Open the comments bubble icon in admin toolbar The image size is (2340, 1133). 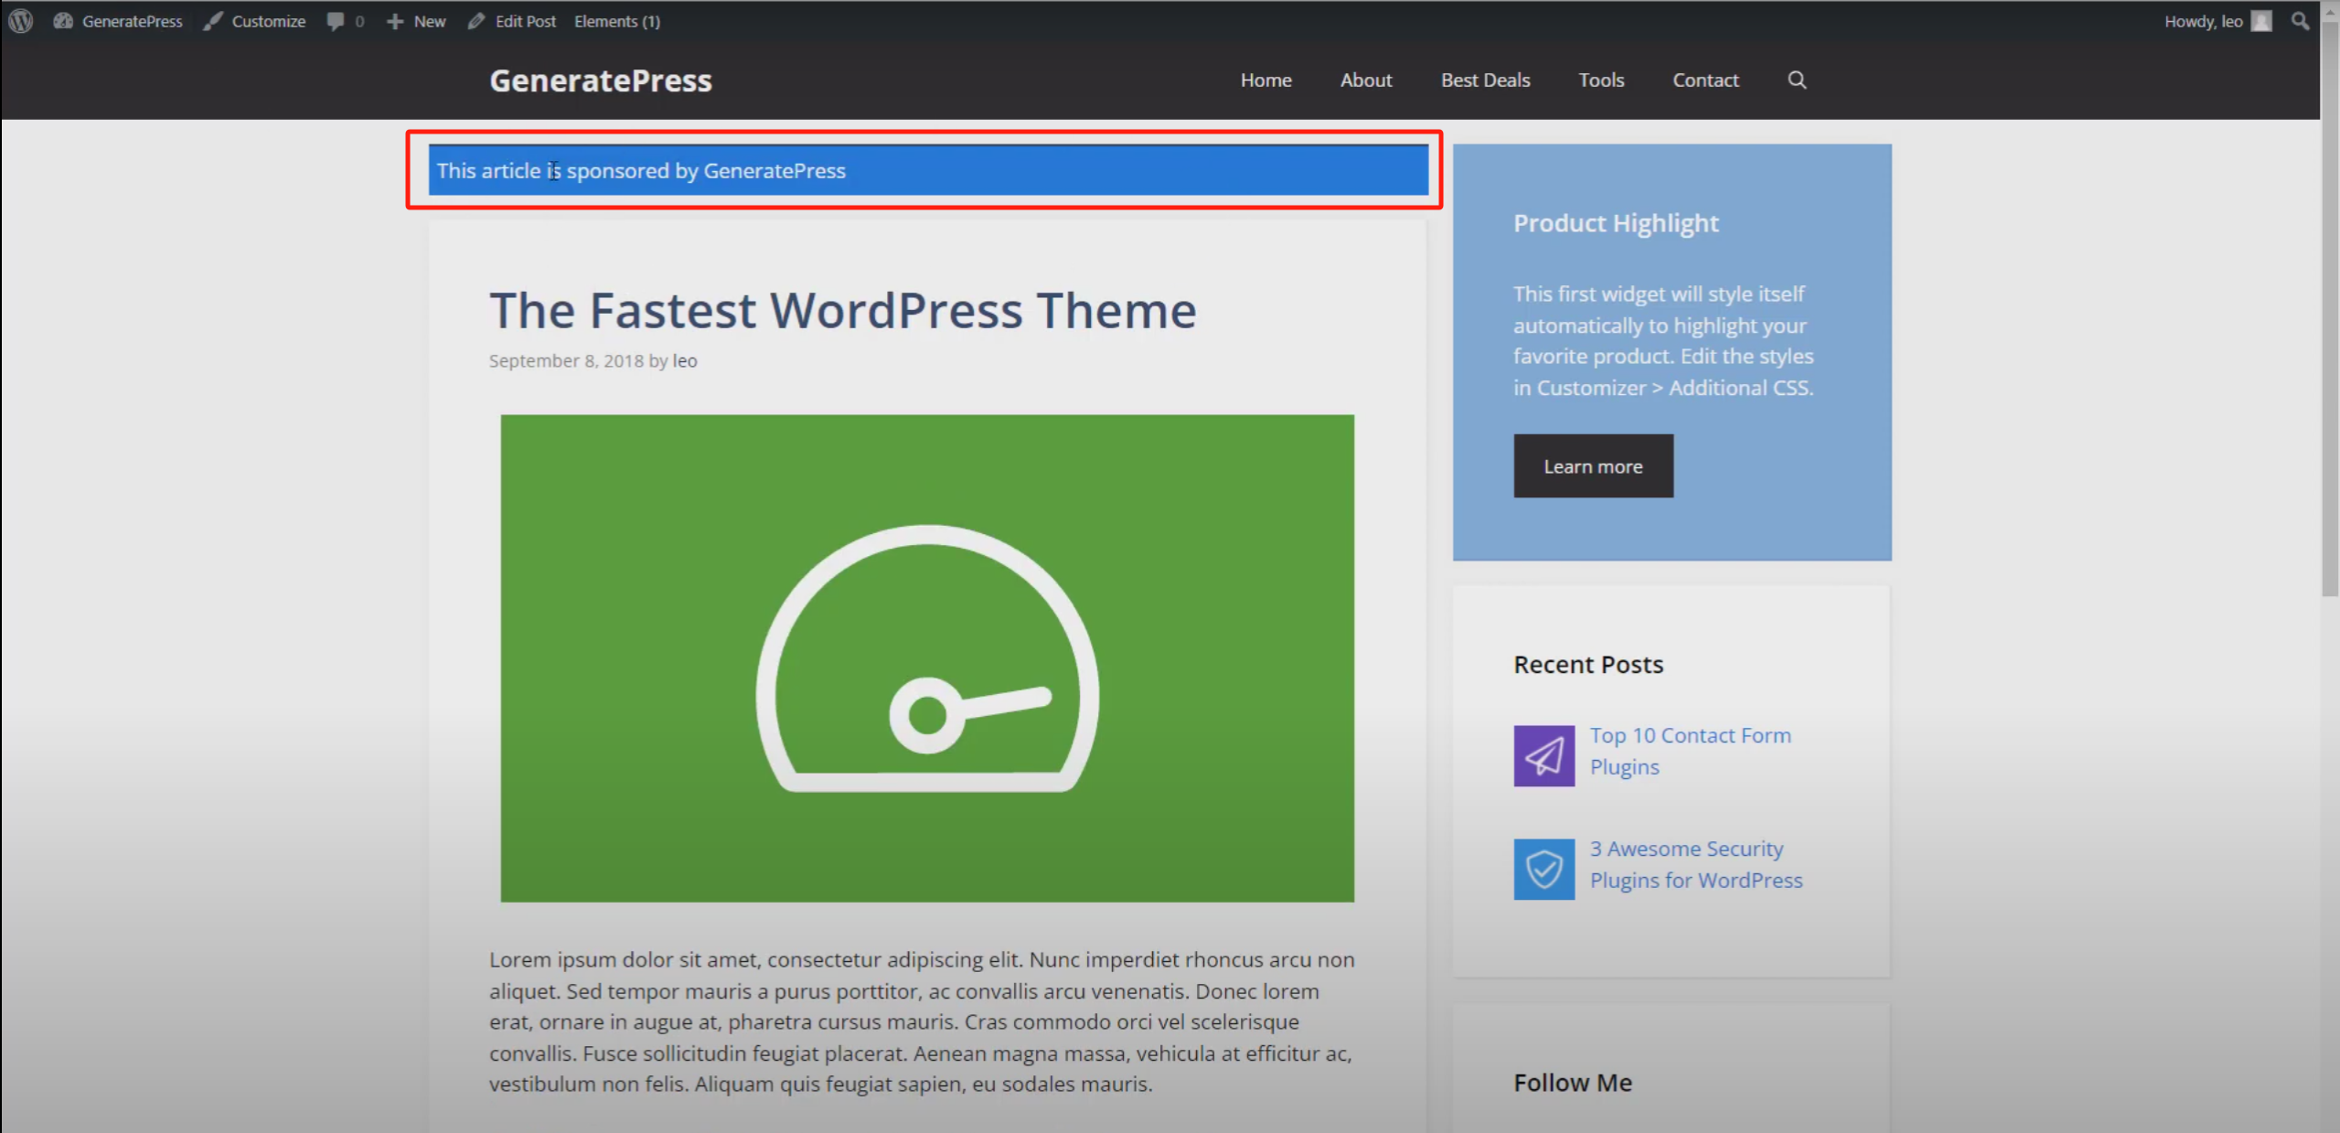pyautogui.click(x=336, y=20)
